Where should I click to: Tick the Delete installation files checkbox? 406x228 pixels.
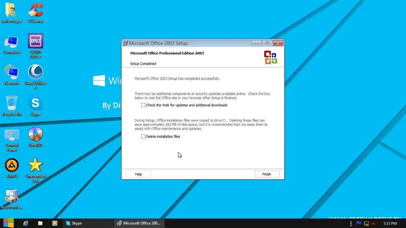tap(143, 136)
